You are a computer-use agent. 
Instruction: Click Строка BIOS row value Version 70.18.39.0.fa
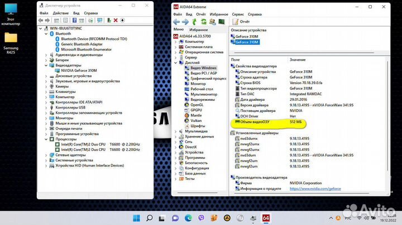[x=306, y=83]
